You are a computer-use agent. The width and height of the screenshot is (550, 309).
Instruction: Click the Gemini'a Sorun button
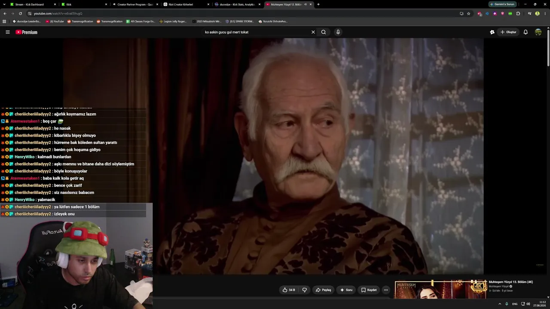click(502, 4)
